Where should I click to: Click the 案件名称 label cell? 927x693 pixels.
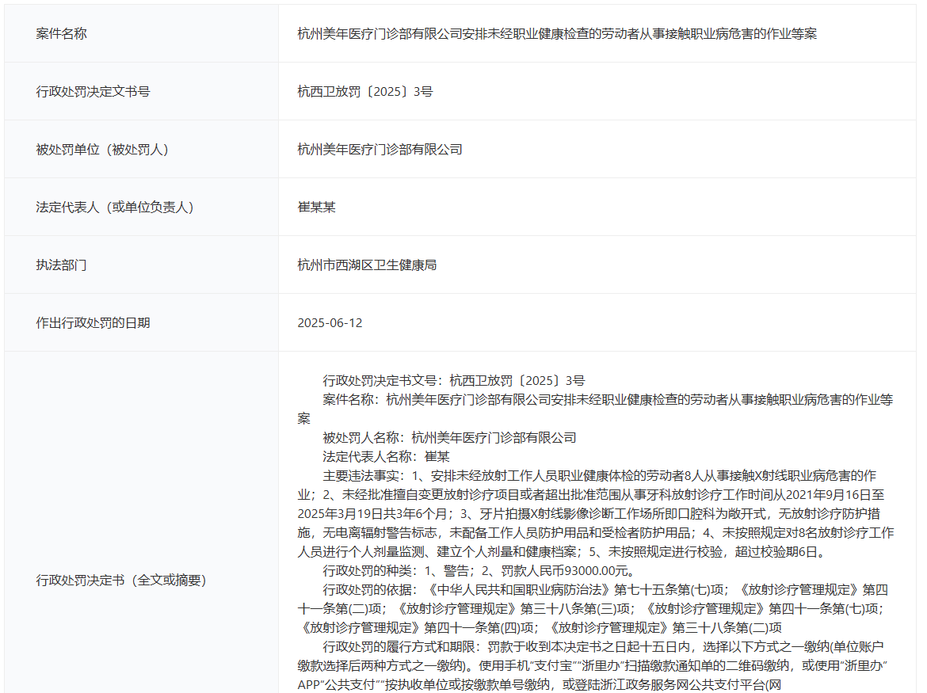tap(62, 34)
